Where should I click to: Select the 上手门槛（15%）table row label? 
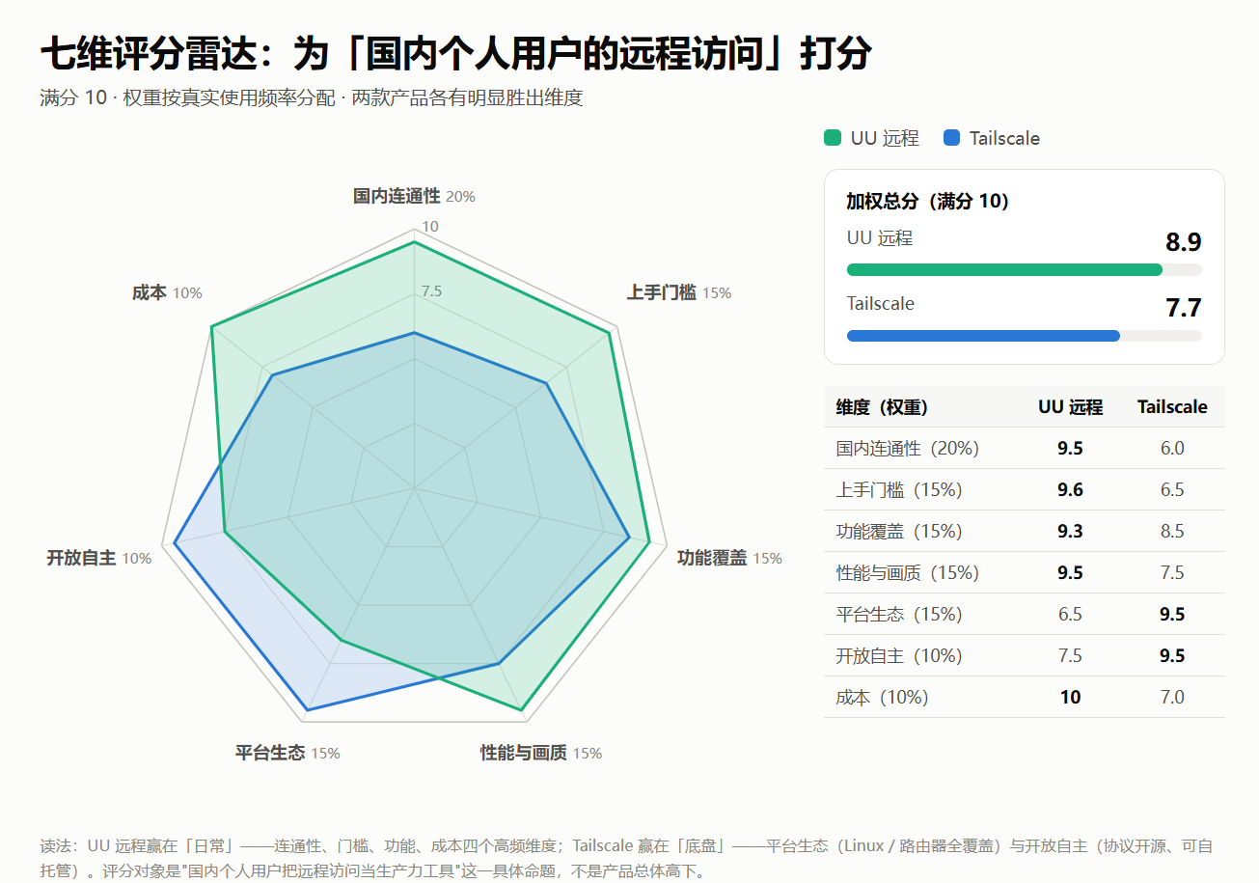pos(899,489)
